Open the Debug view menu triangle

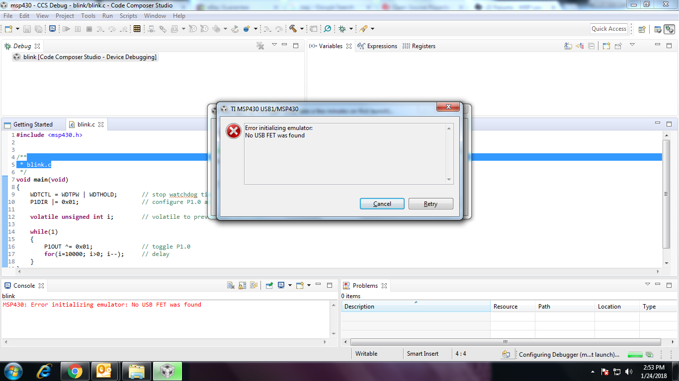pos(274,45)
